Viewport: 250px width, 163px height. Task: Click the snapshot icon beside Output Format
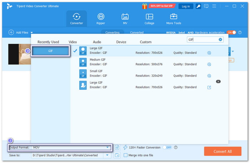[x=117, y=147]
